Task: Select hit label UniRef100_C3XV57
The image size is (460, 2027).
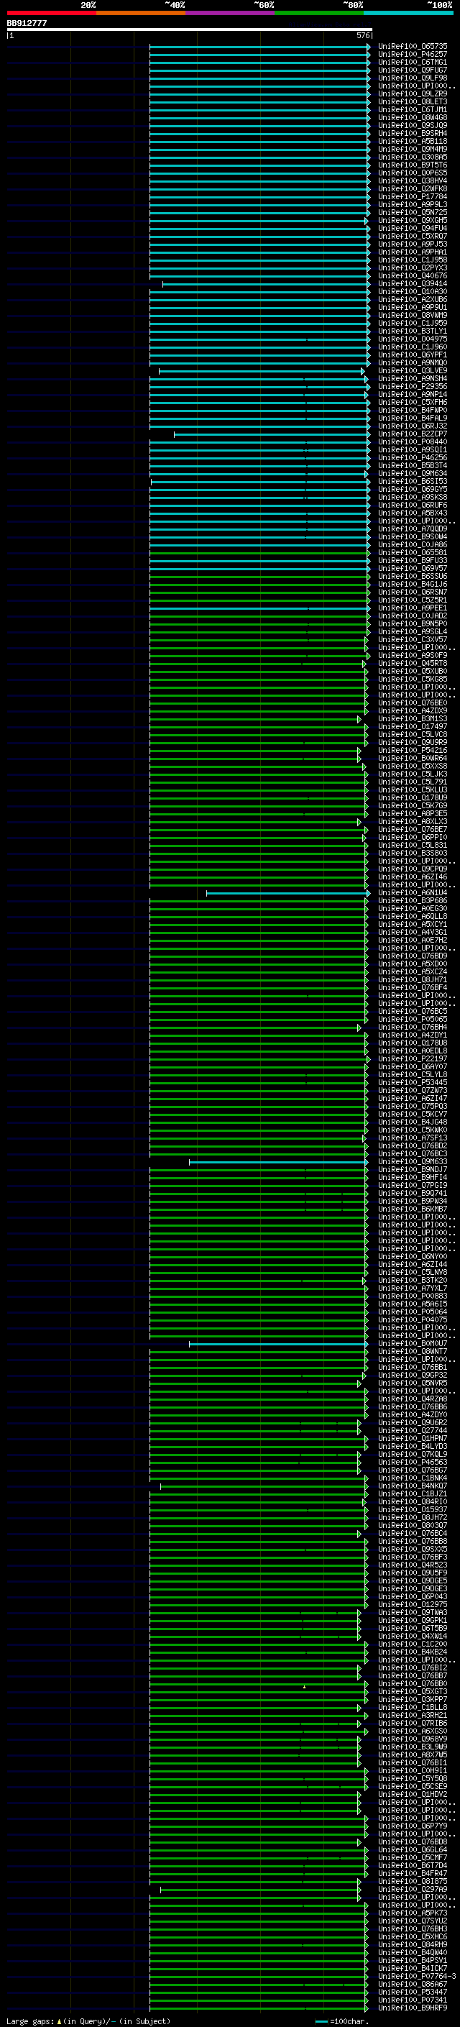Action: (x=413, y=640)
